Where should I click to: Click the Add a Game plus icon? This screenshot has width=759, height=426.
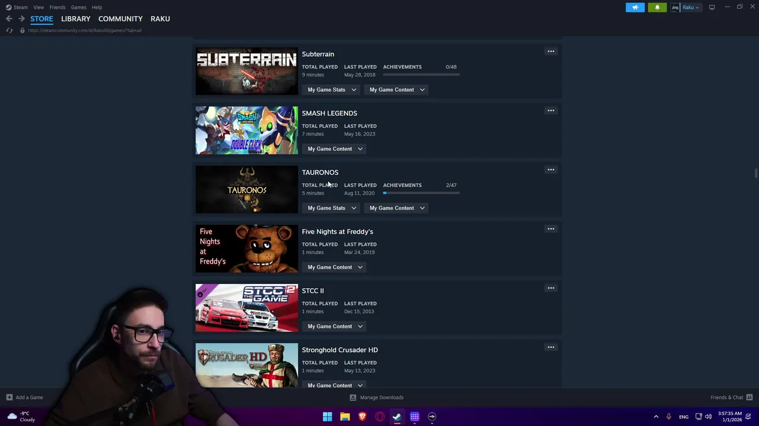(9, 398)
